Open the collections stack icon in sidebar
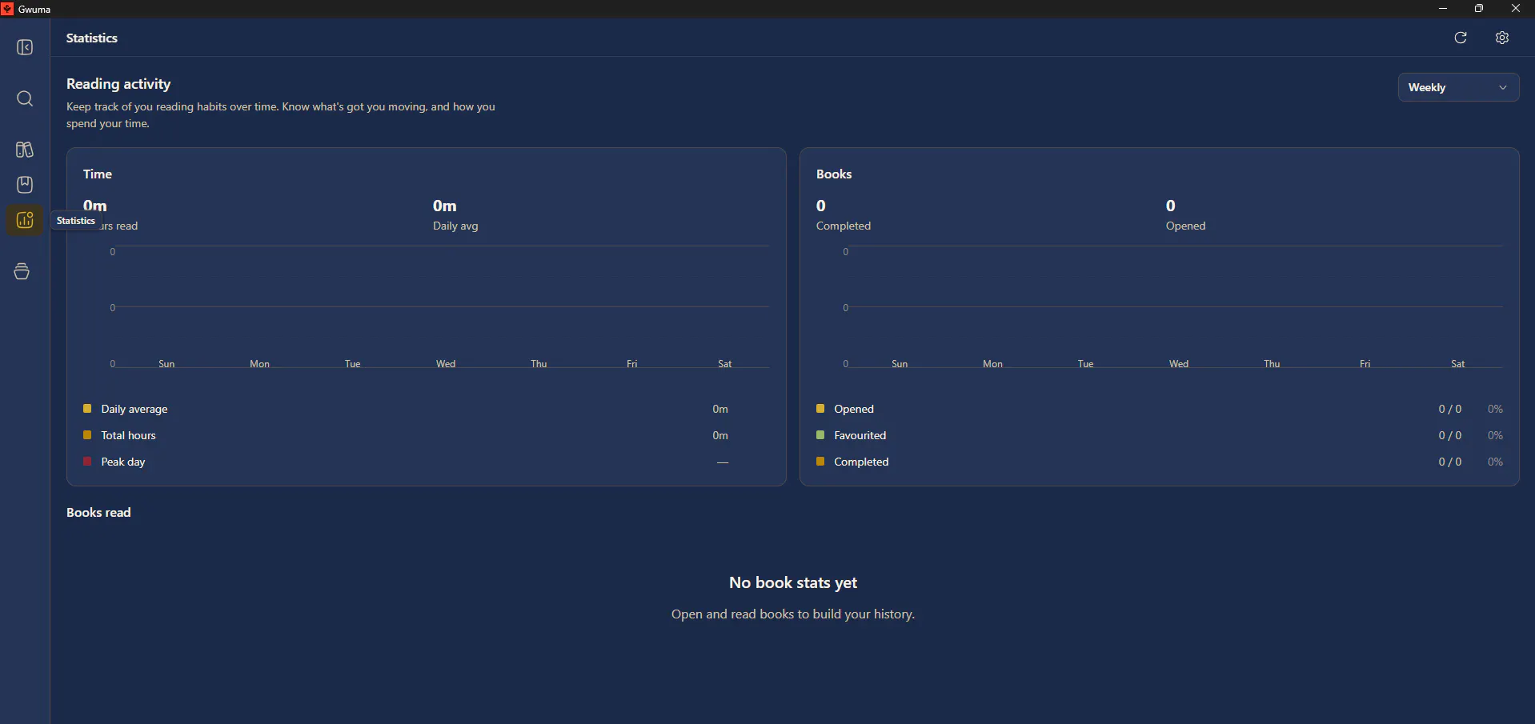 pos(22,271)
